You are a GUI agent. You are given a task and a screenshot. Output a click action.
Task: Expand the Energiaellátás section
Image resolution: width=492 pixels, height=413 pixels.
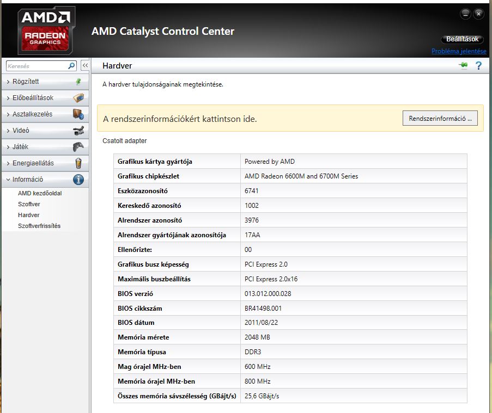45,163
